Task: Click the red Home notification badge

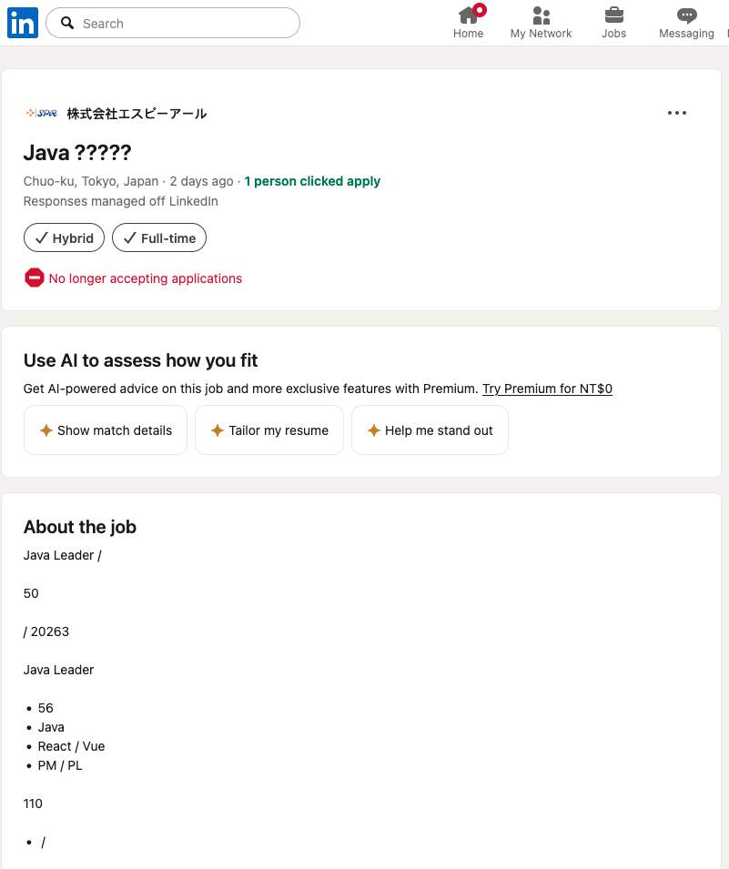Action: pos(480,10)
